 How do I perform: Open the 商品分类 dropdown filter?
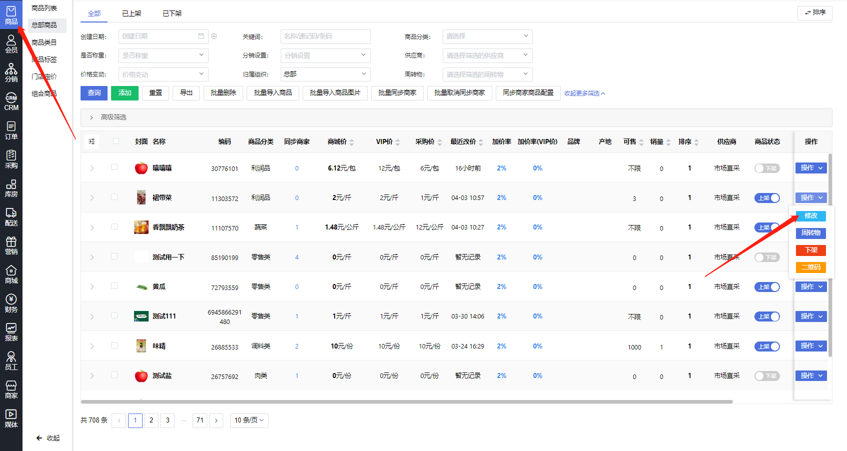(x=487, y=36)
